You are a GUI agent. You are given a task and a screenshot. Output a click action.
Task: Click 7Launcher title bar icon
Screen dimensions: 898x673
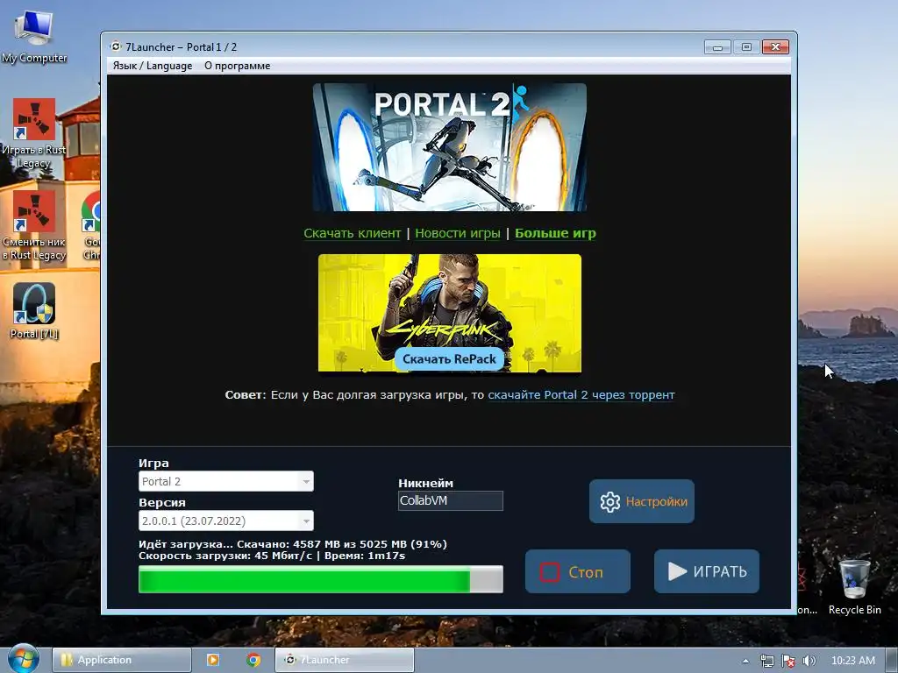click(x=116, y=46)
